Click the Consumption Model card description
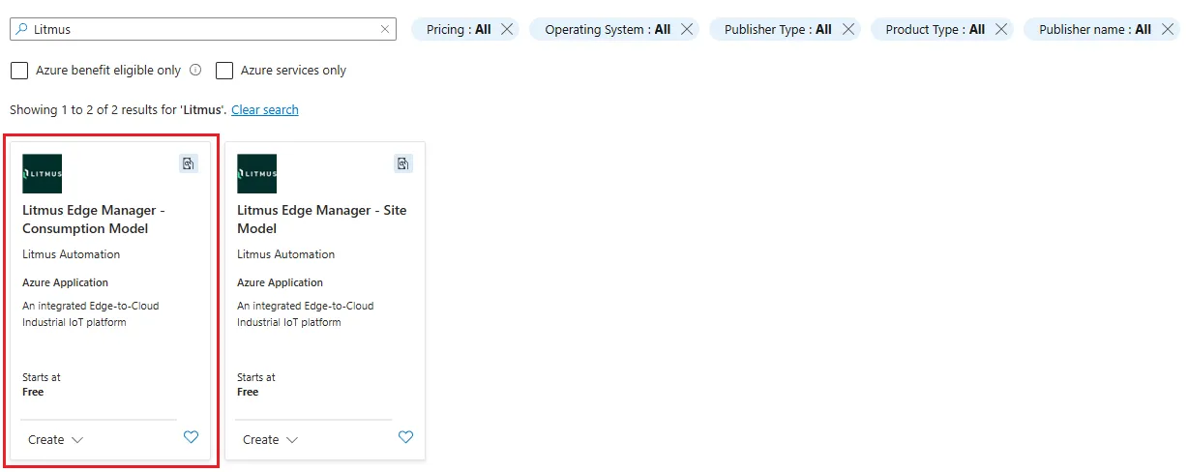The image size is (1188, 472). tap(91, 314)
